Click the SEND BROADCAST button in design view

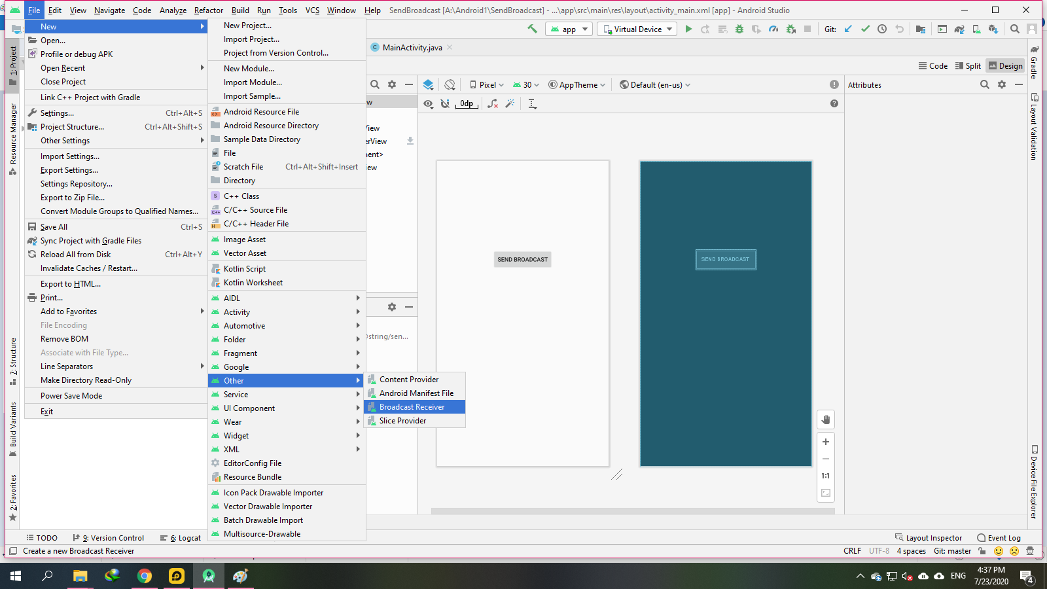[522, 259]
